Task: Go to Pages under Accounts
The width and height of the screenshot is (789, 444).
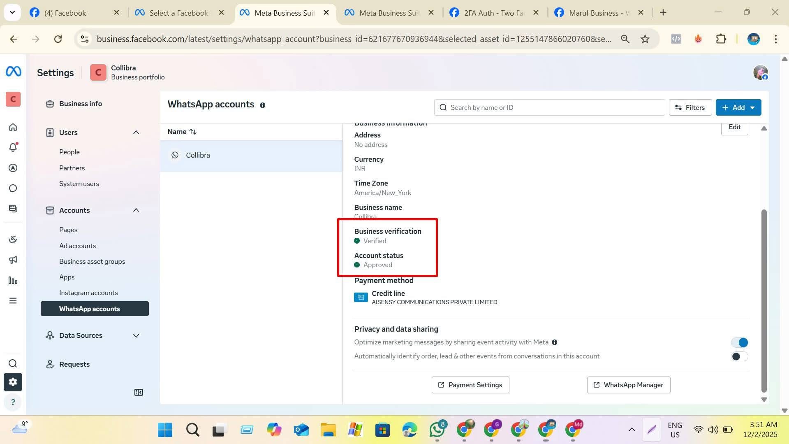Action: [x=68, y=230]
